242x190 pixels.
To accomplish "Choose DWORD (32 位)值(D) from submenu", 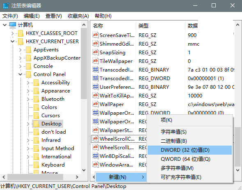I will [189, 150].
